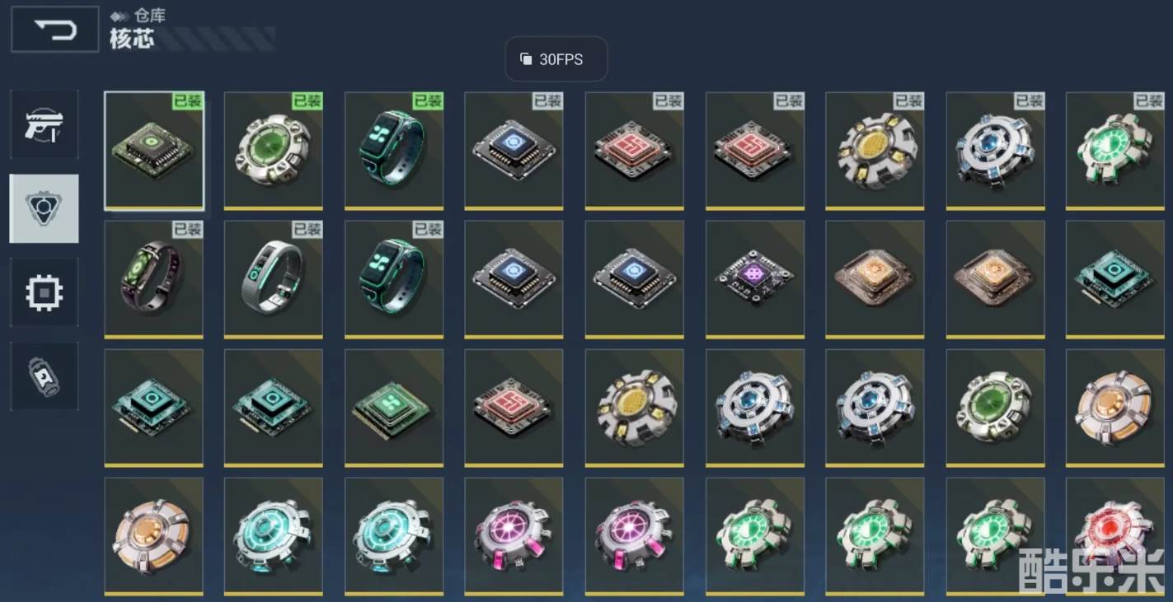The image size is (1173, 602).
Task: Choose the silver bracelet band item
Action: tap(274, 279)
